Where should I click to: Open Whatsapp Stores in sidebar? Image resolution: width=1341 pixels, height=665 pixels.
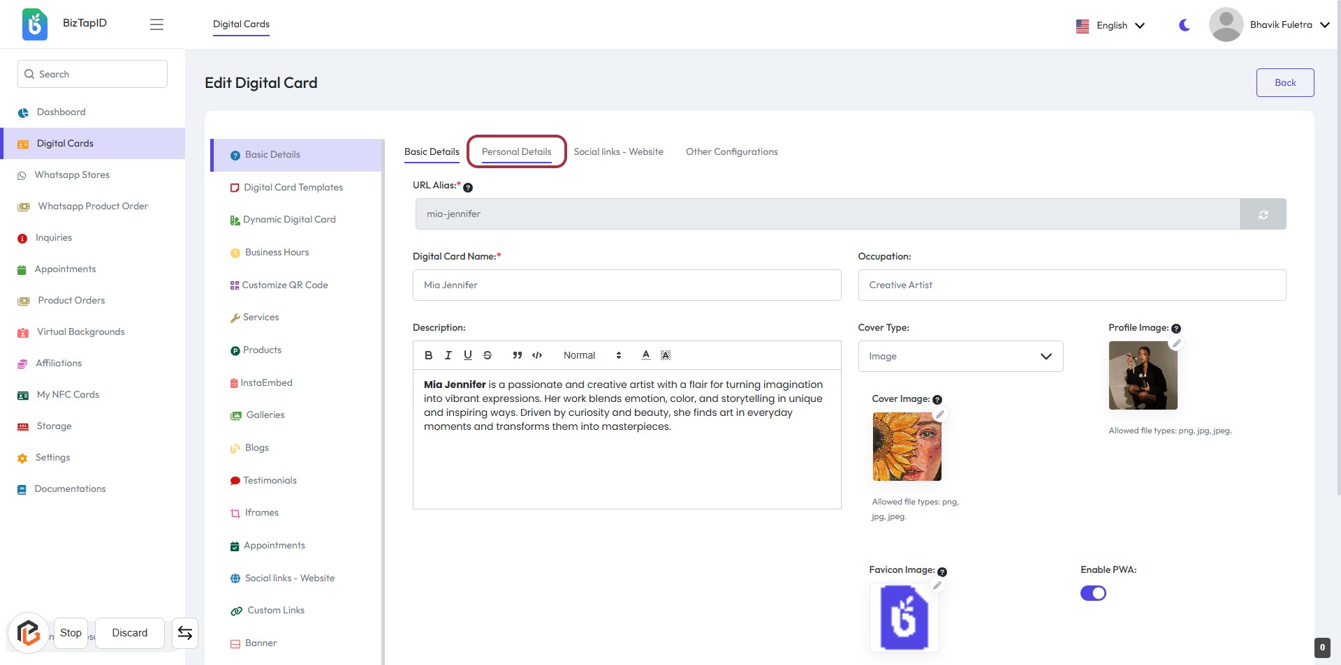tap(72, 174)
